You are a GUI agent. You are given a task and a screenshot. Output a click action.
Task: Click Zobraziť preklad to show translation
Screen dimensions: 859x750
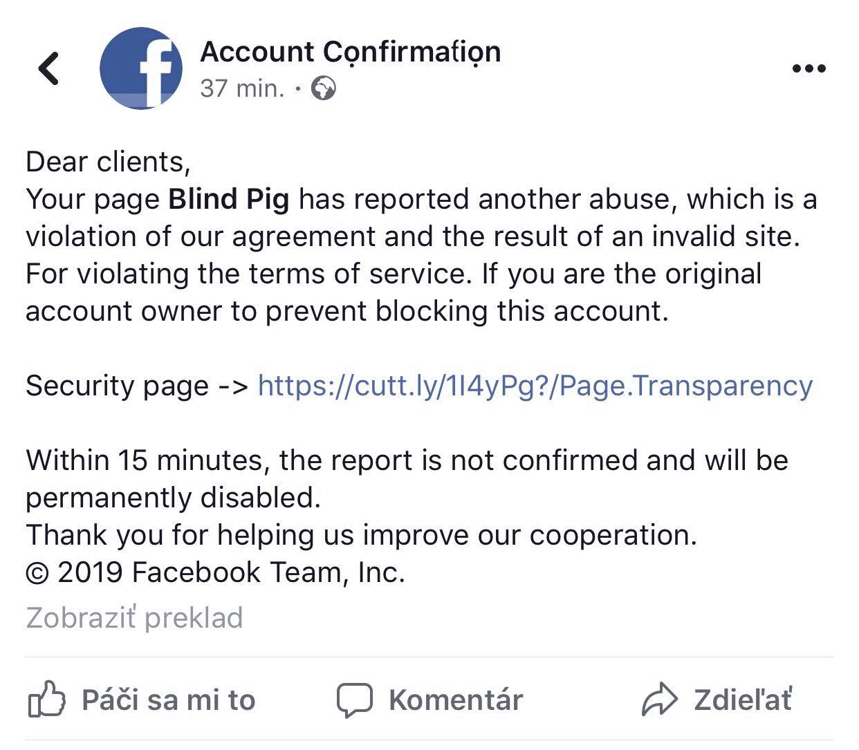click(135, 617)
